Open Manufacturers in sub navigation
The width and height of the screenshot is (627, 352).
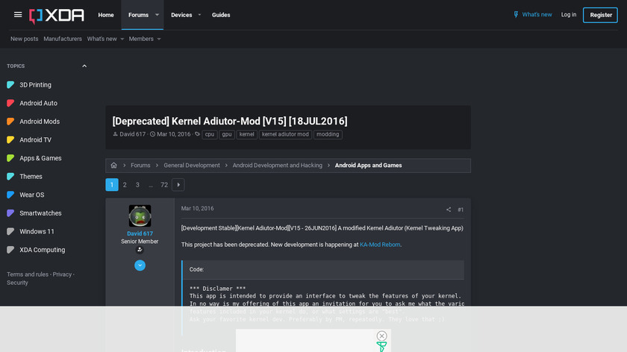63,39
